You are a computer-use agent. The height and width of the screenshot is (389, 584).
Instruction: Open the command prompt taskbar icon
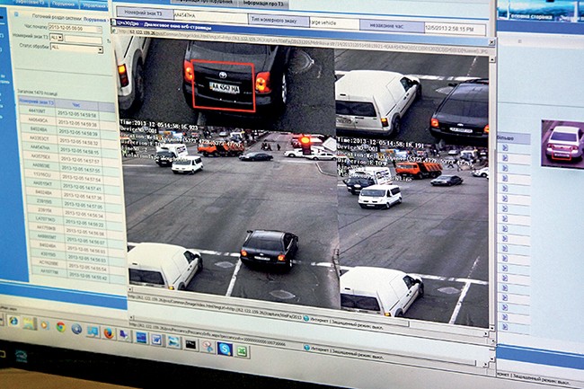(190, 343)
